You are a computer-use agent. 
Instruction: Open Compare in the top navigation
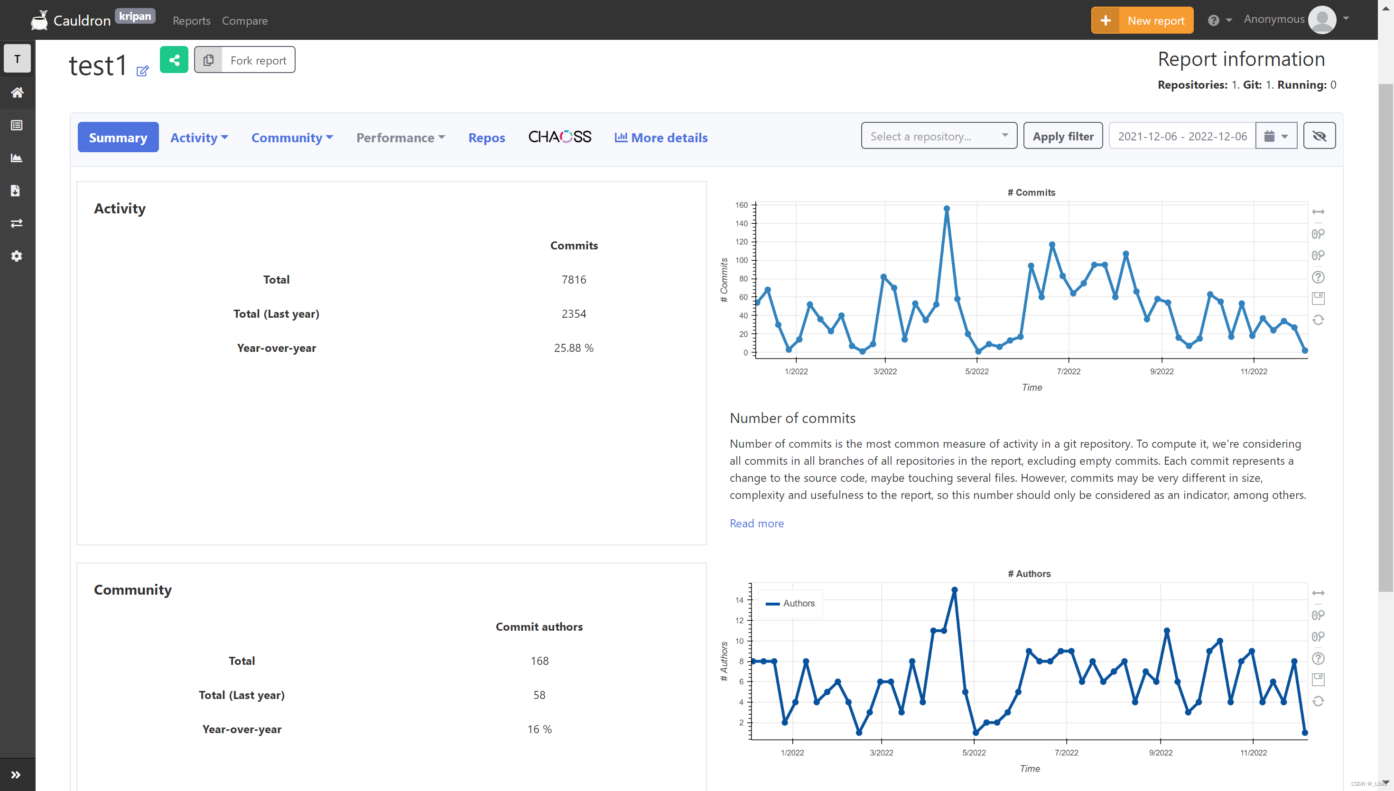pyautogui.click(x=244, y=21)
